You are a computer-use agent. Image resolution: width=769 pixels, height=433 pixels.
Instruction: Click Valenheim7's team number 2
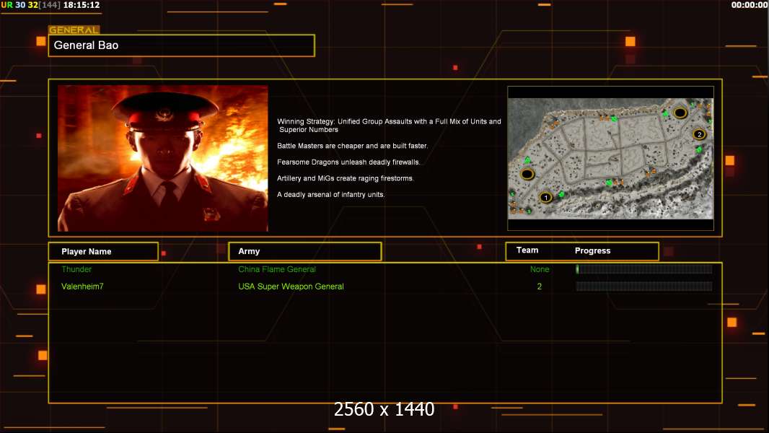[x=540, y=287]
